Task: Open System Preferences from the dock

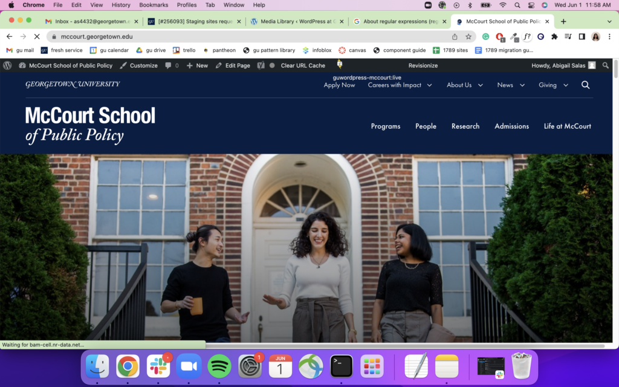Action: 250,366
